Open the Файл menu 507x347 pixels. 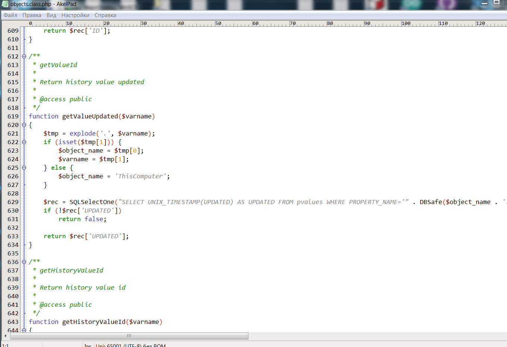tap(10, 15)
